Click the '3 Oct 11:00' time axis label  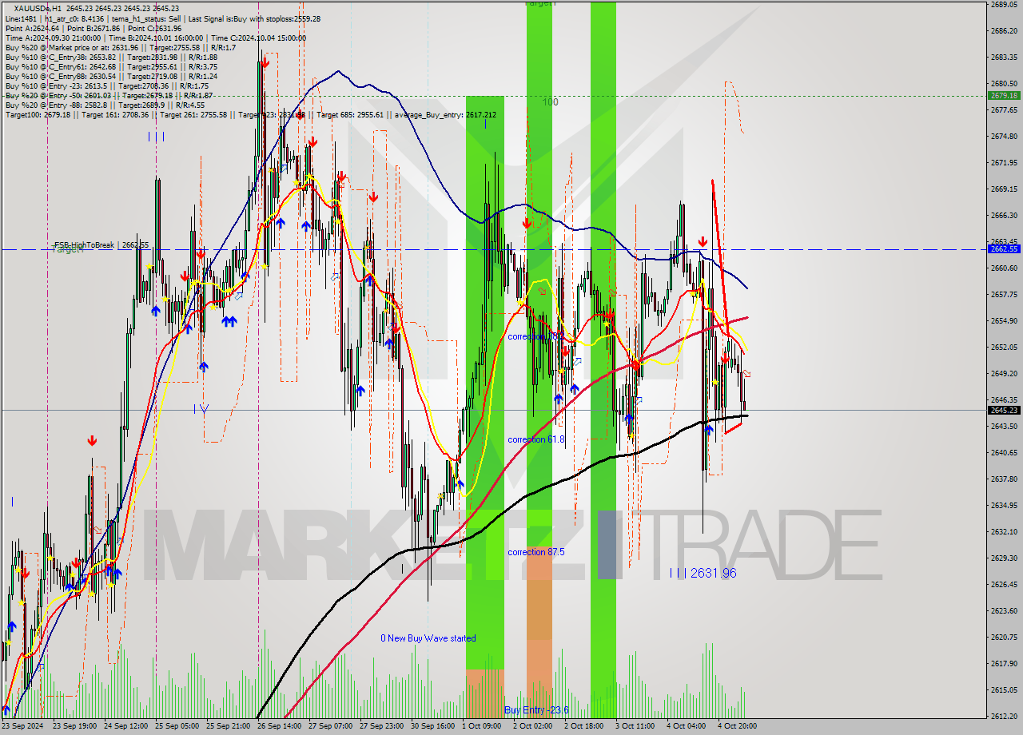pyautogui.click(x=636, y=727)
